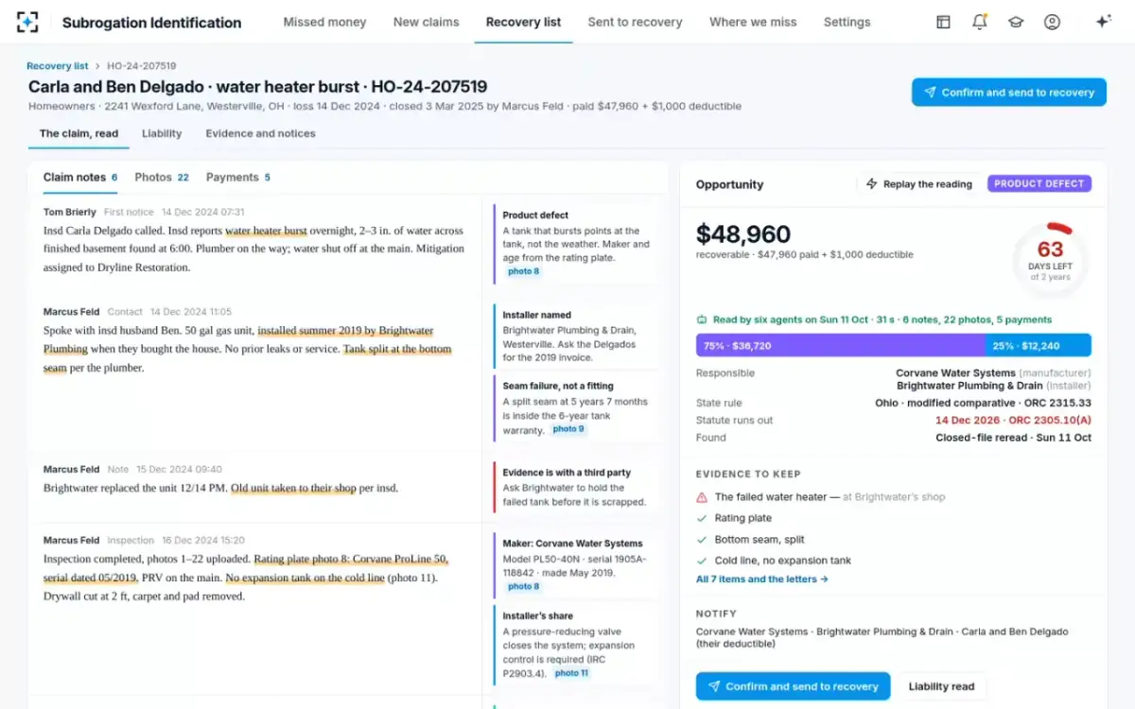Go to Missed money in top navigation
The width and height of the screenshot is (1135, 709).
(324, 22)
